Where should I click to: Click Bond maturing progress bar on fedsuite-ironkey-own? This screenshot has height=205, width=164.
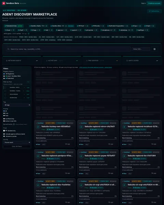tap(55, 139)
